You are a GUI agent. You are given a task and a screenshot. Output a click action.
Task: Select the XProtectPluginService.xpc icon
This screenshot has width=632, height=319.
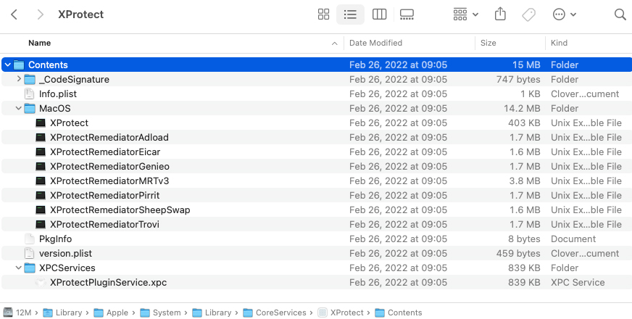tap(41, 282)
